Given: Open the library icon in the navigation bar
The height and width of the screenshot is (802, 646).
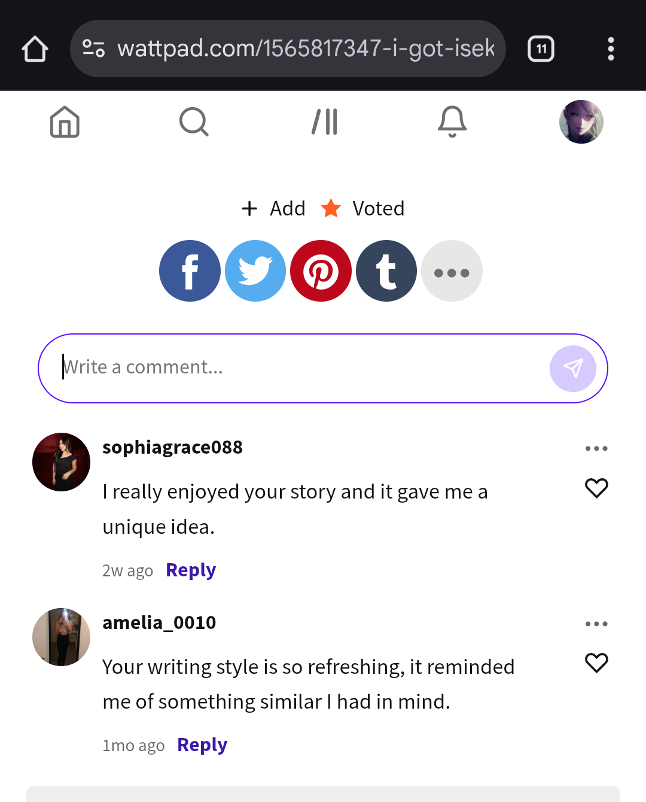Looking at the screenshot, I should 325,122.
